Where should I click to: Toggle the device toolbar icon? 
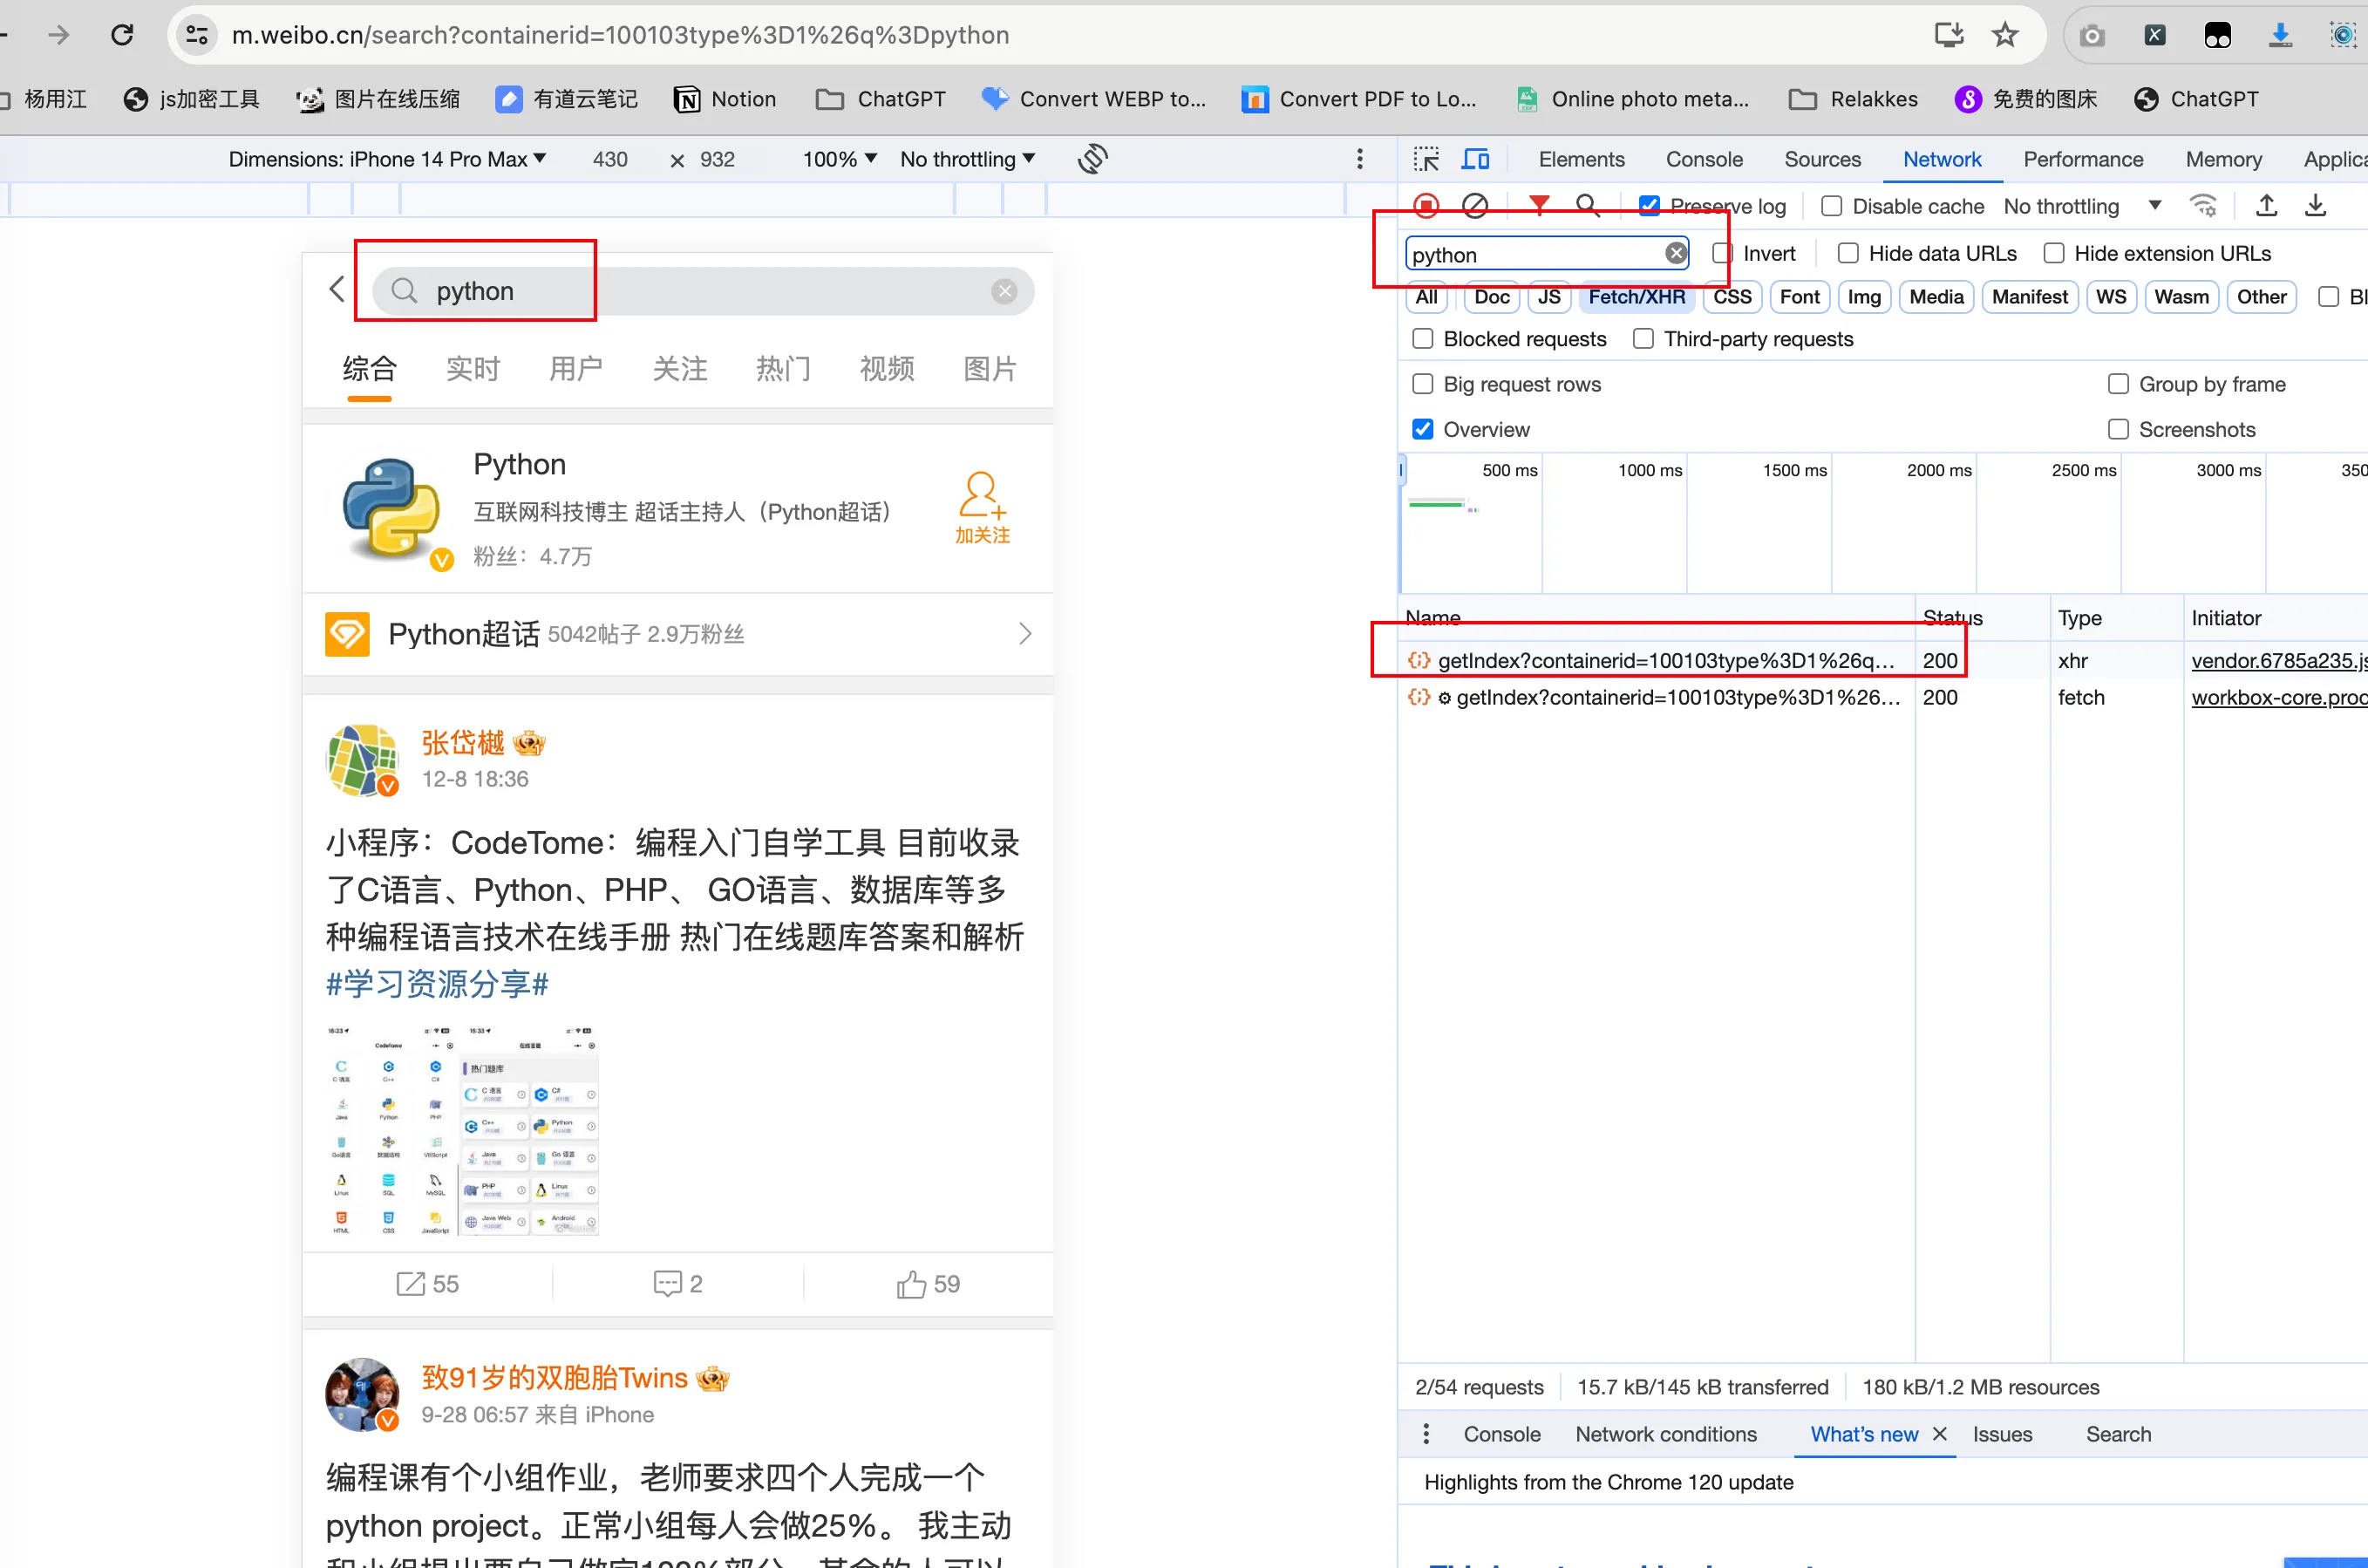(x=1475, y=159)
